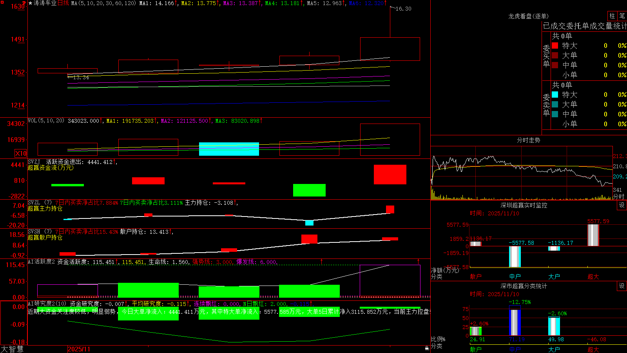Click the 13.34 low price marker
This screenshot has width=627, height=353.
click(x=81, y=77)
